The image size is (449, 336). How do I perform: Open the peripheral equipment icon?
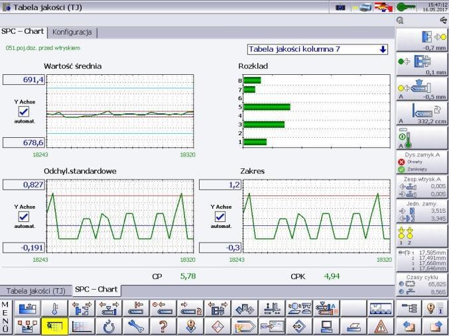tap(300, 308)
